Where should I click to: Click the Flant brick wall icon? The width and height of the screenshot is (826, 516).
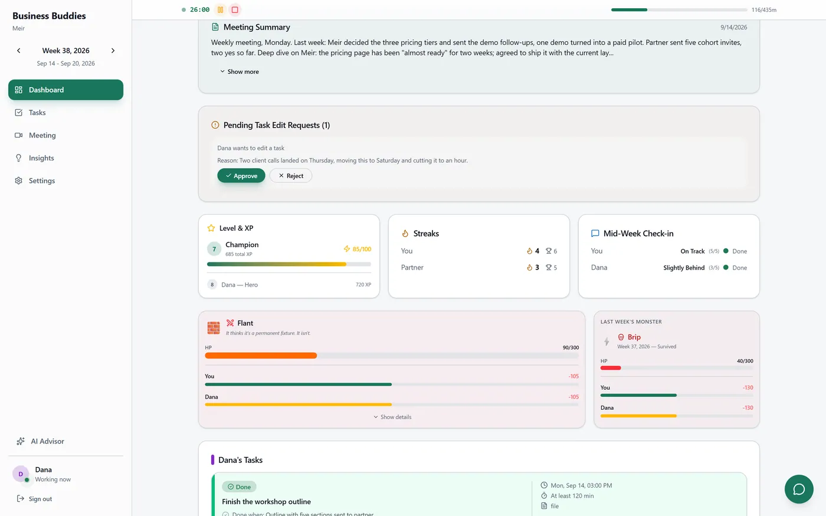pos(214,327)
